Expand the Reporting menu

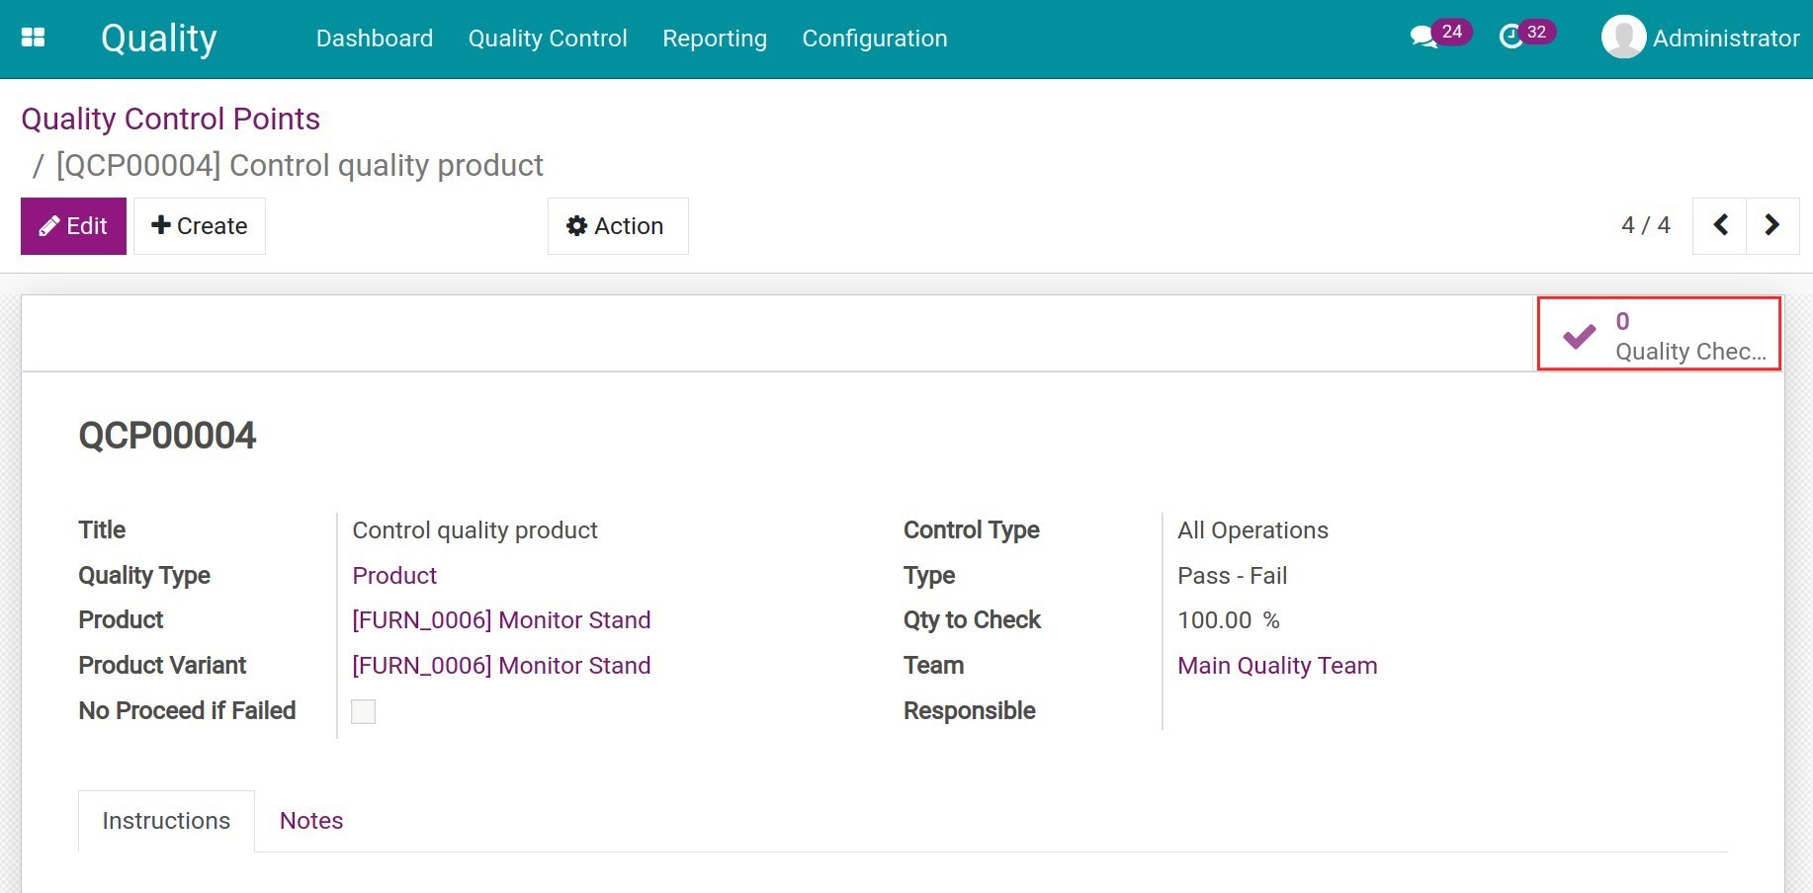pyautogui.click(x=714, y=39)
